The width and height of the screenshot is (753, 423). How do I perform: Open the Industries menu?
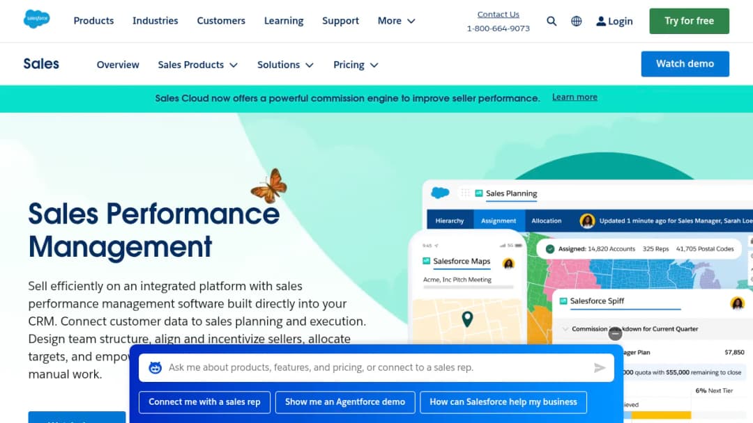click(155, 21)
